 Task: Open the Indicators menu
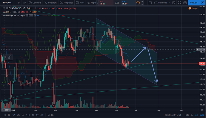coord(50,3)
